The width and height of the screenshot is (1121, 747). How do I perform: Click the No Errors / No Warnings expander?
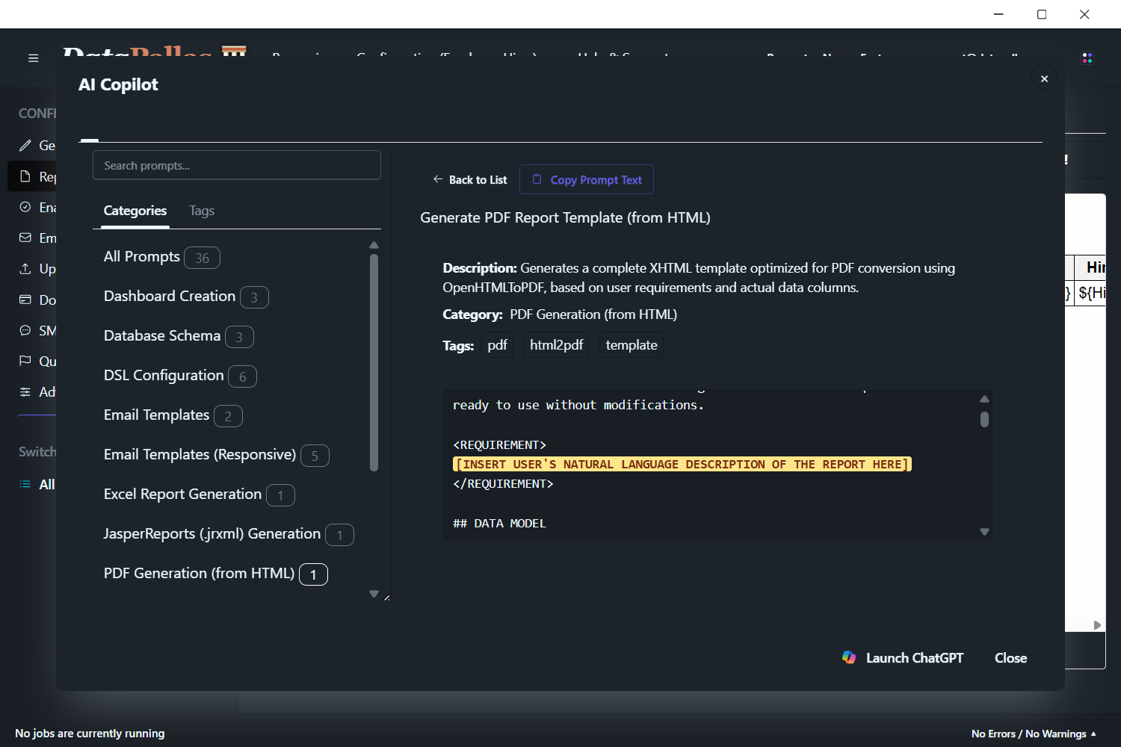point(1034,734)
